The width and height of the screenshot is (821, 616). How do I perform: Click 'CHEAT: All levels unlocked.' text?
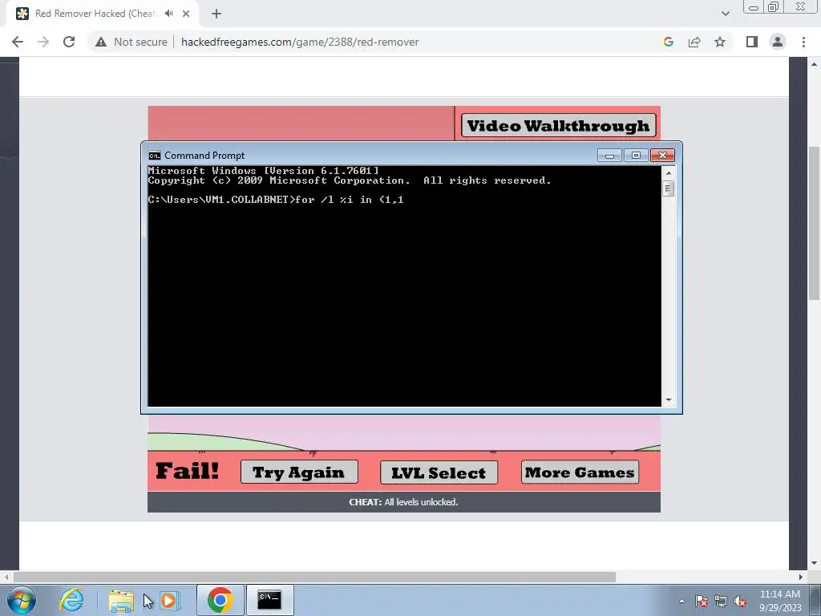coord(404,502)
